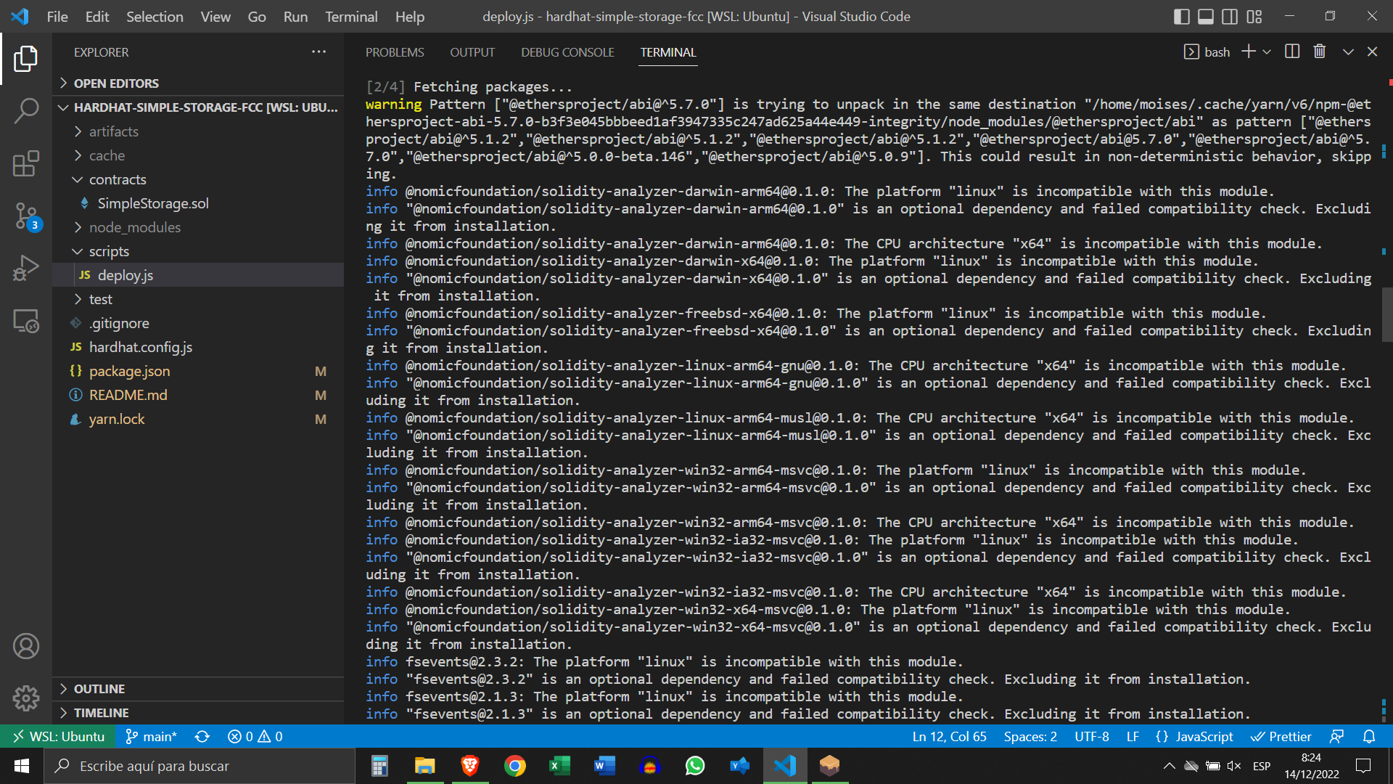Click the main* branch indicator

click(151, 736)
